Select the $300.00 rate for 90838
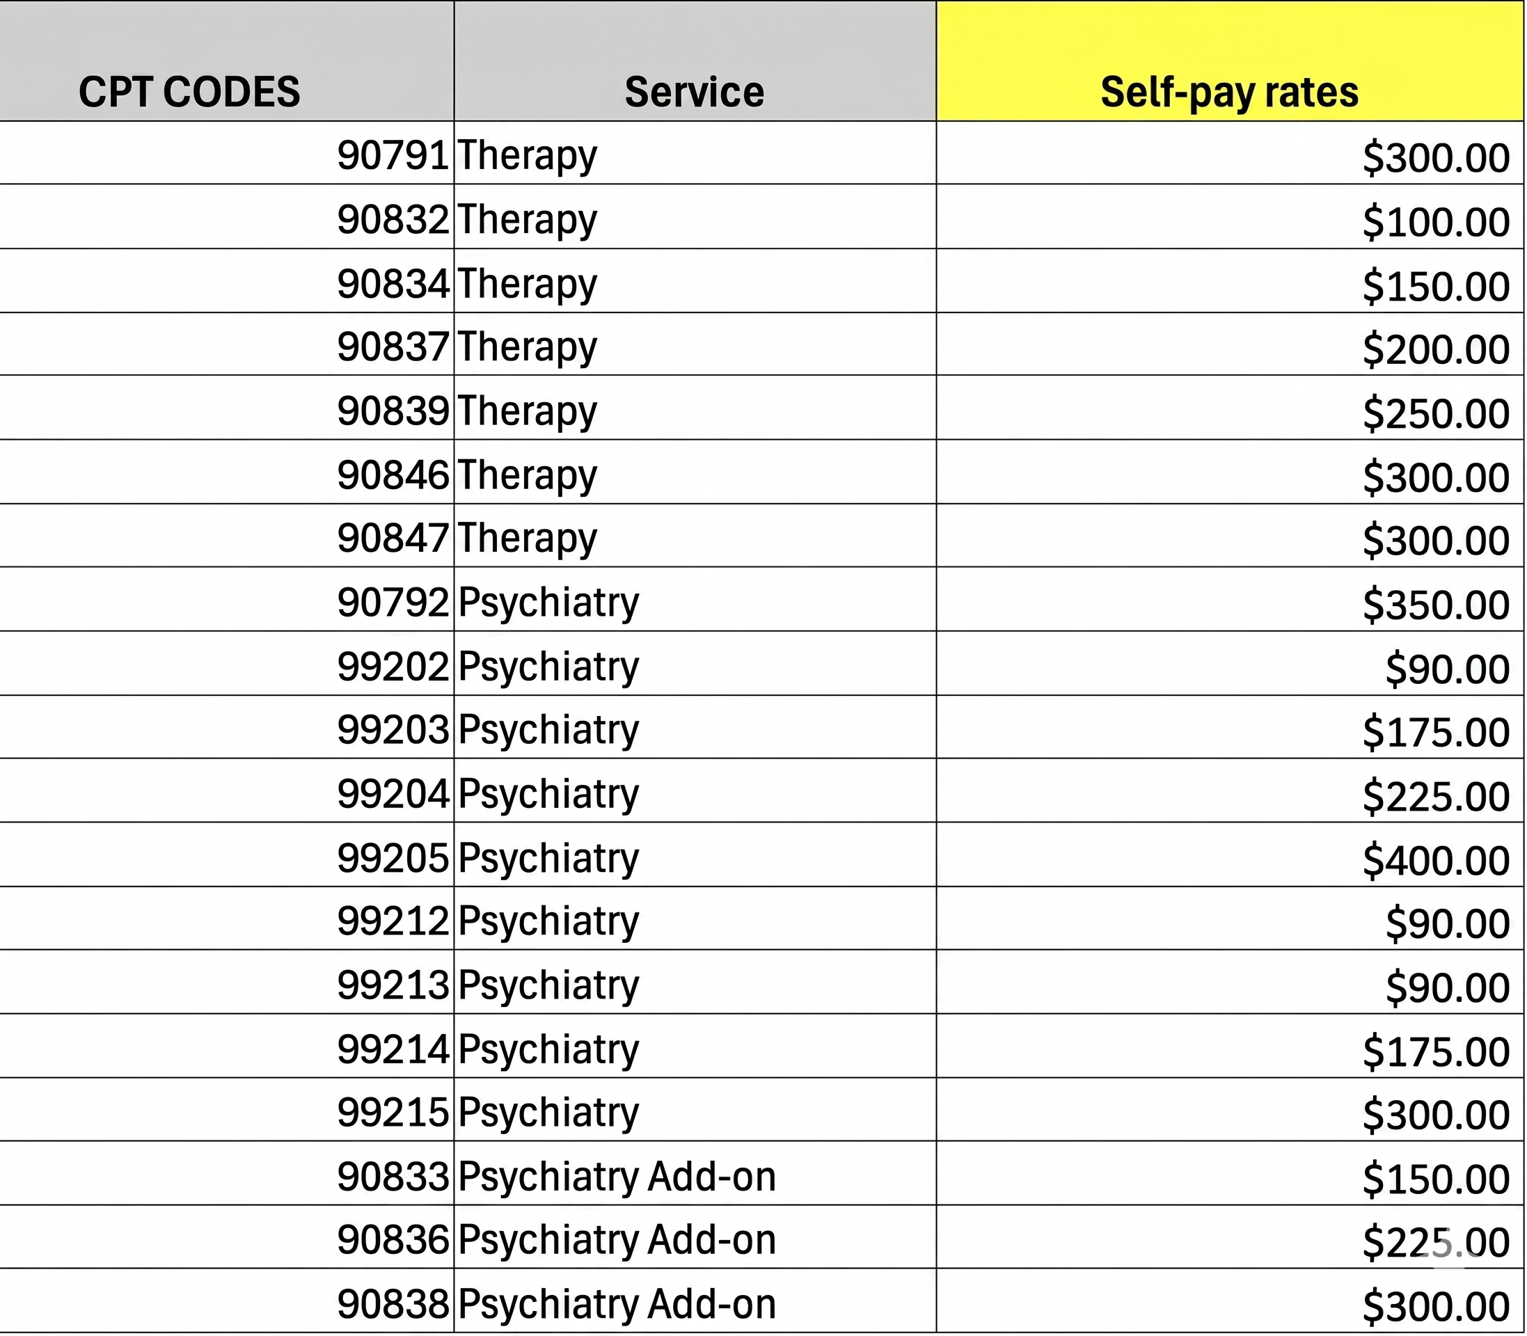Viewport: 1527px width, 1336px height. point(1230,1301)
